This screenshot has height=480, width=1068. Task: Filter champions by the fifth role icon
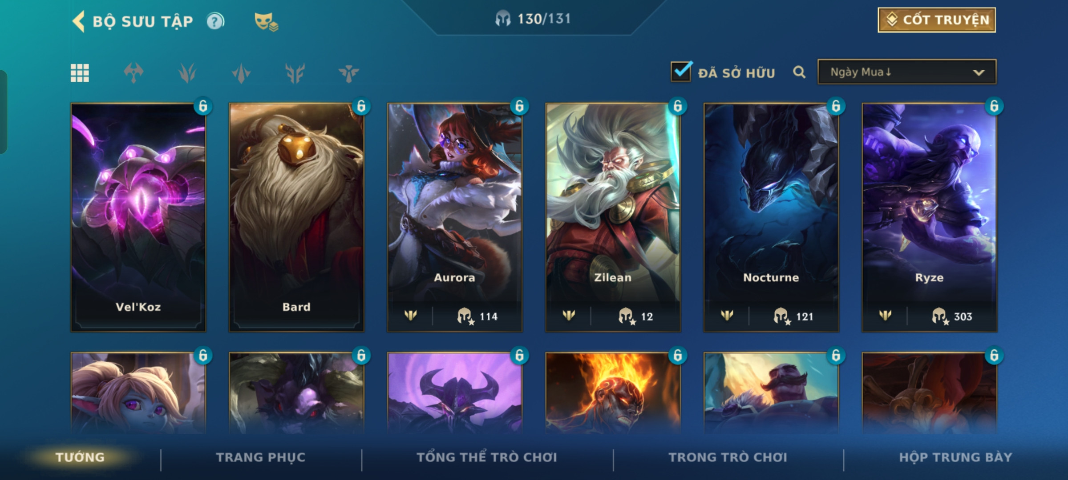[x=349, y=73]
